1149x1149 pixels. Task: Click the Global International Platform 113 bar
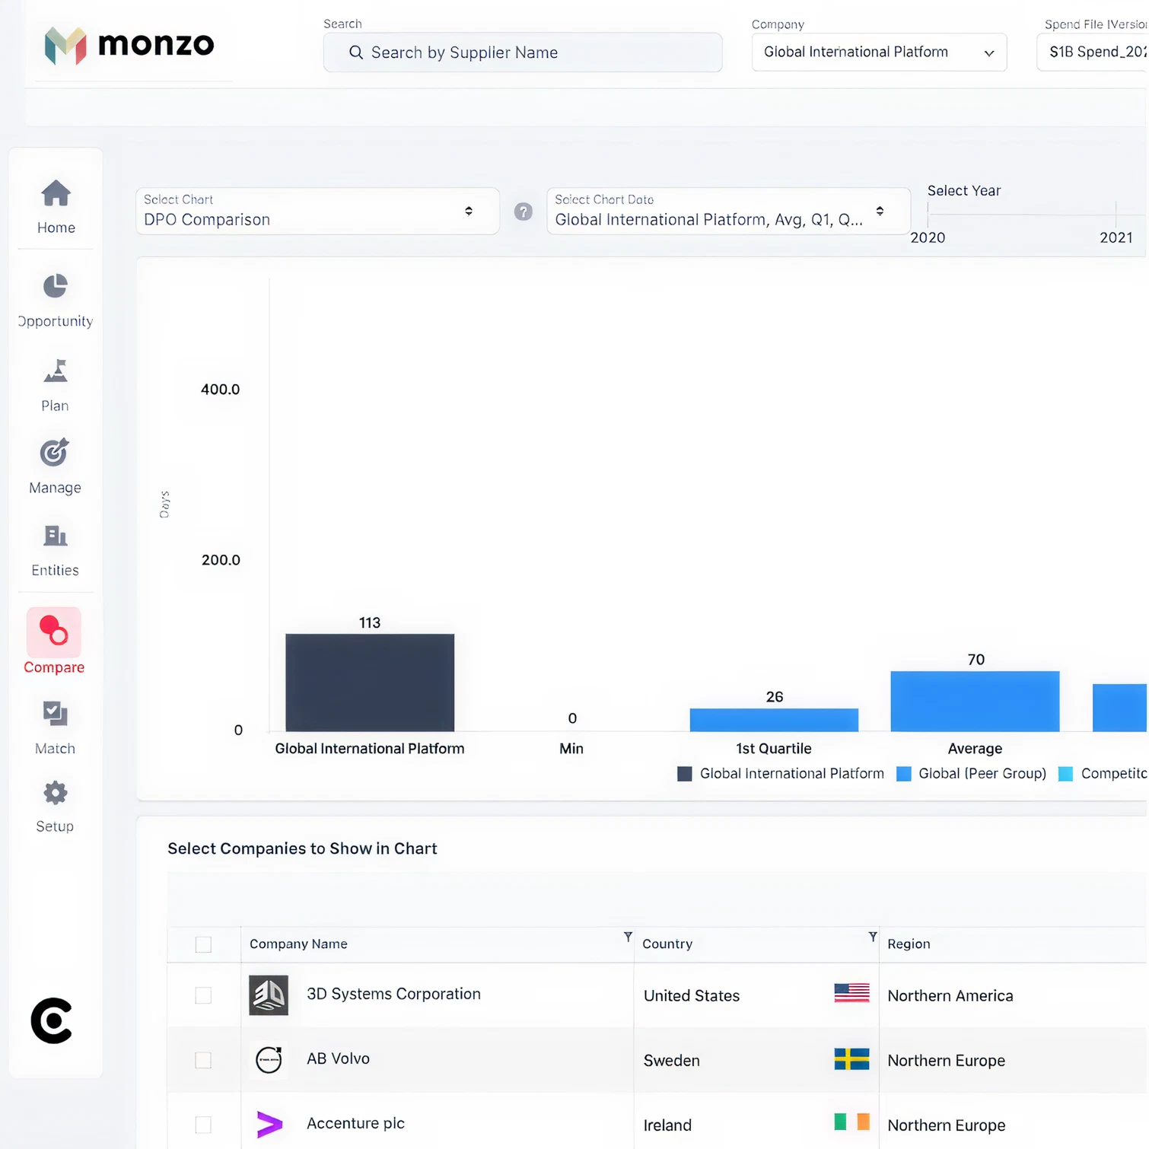(370, 683)
